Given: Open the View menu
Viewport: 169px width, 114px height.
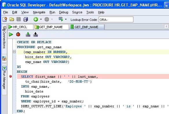Looking at the screenshot, I should [x=25, y=12].
